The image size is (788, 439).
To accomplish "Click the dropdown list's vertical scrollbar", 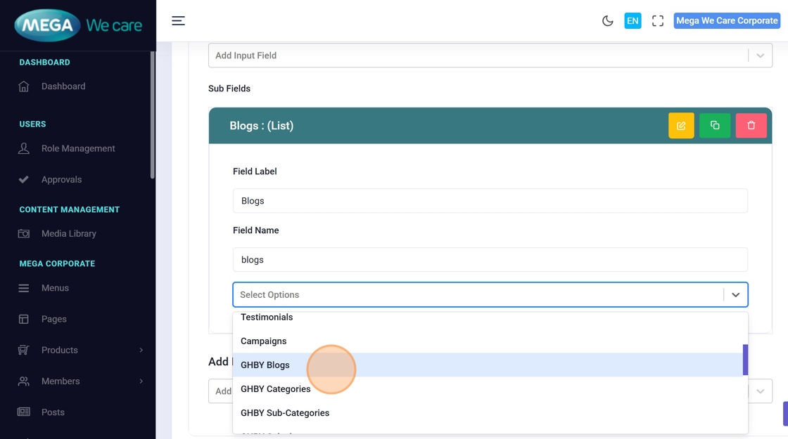I will 745,360.
